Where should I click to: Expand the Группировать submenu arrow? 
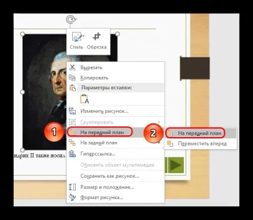(159, 122)
